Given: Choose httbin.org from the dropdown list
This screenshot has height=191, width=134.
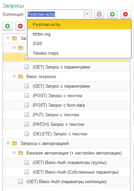Looking at the screenshot, I should [79, 34].
